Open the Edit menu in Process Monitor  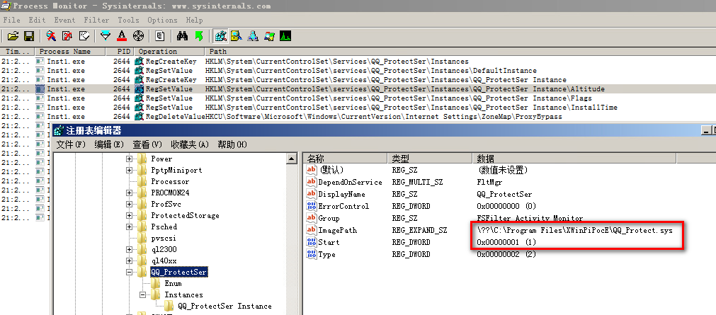(37, 20)
